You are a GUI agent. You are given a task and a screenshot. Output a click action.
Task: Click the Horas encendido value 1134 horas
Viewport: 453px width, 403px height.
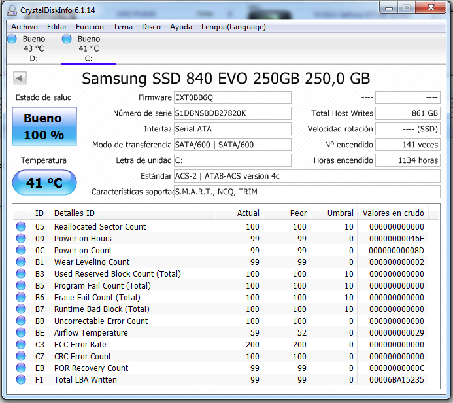(408, 160)
